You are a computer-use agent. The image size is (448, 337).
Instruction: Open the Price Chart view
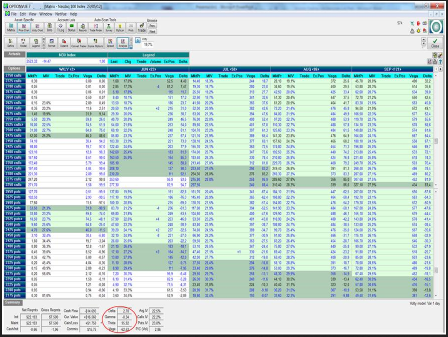24,27
